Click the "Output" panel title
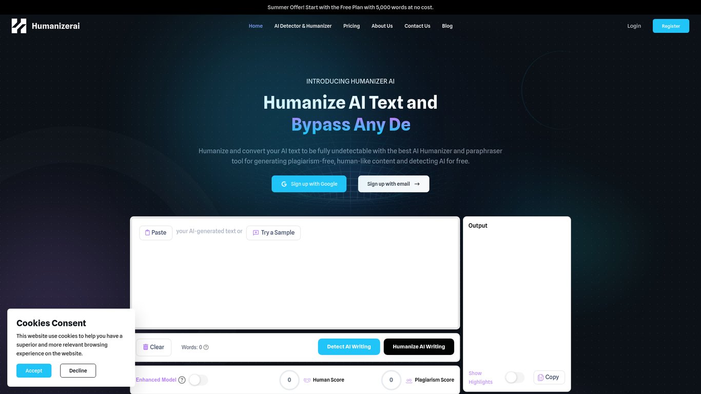The image size is (701, 394). tap(478, 226)
